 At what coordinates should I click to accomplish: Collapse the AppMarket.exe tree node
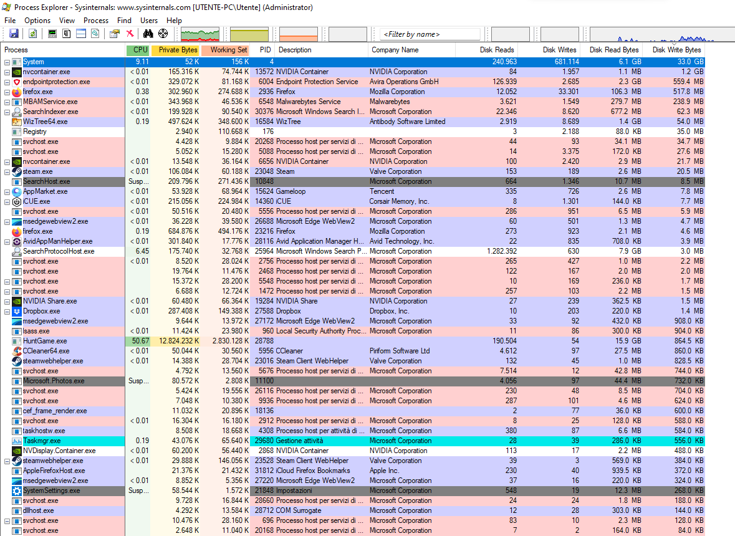7,191
